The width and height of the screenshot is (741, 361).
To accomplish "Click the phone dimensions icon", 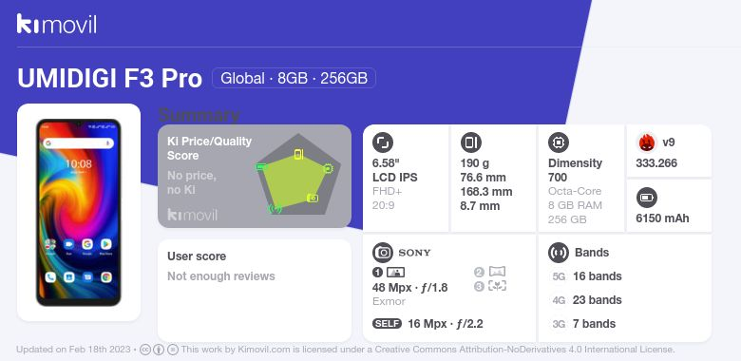I will [470, 142].
